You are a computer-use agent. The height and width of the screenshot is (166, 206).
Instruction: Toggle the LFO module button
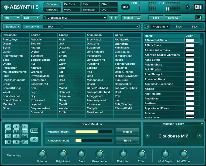34,139
